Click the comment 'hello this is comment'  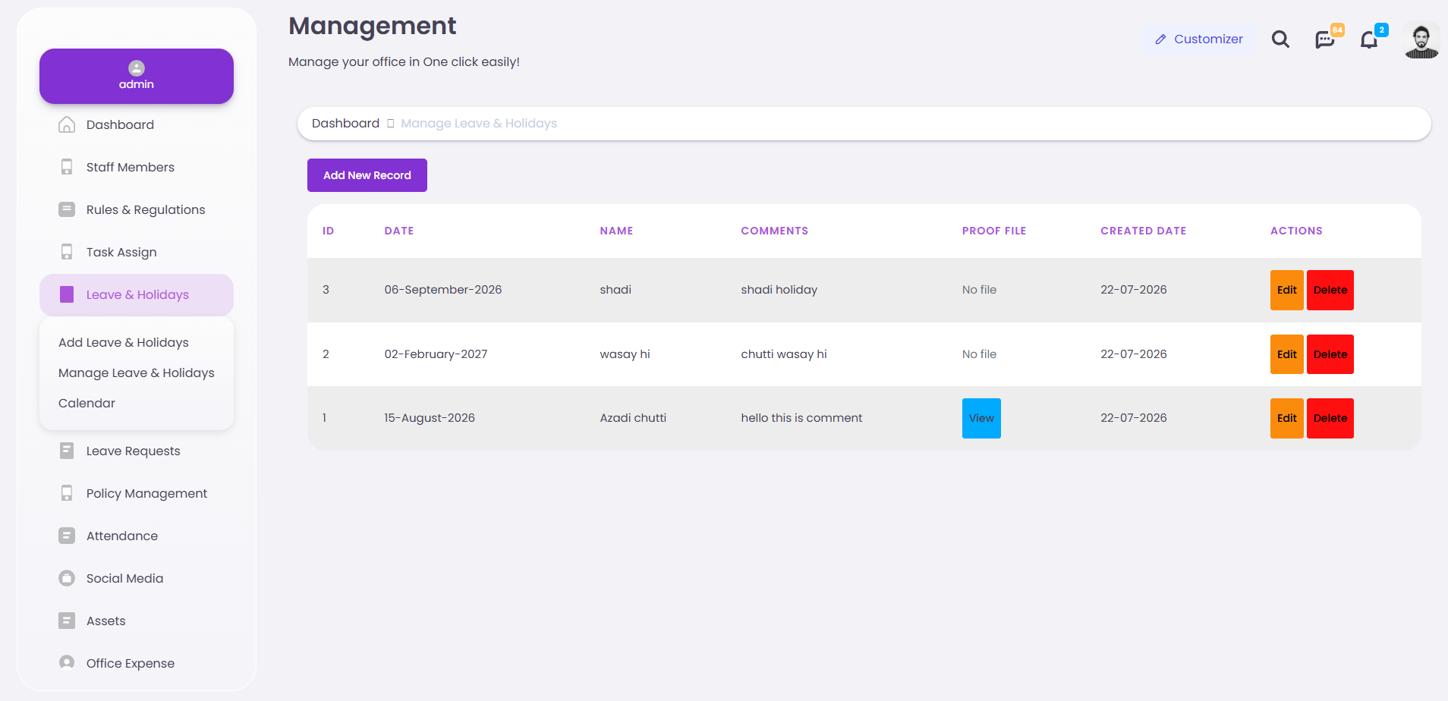[x=801, y=418]
